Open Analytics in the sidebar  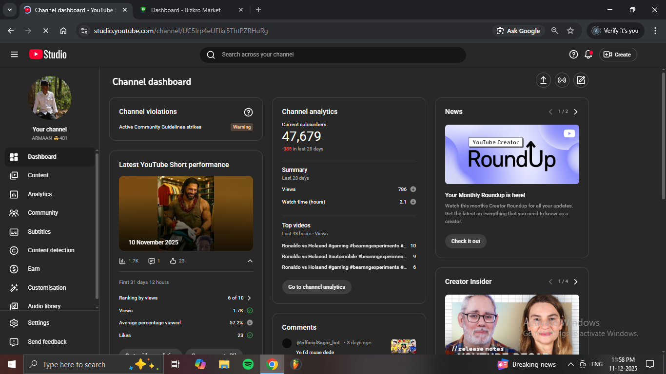(39, 194)
